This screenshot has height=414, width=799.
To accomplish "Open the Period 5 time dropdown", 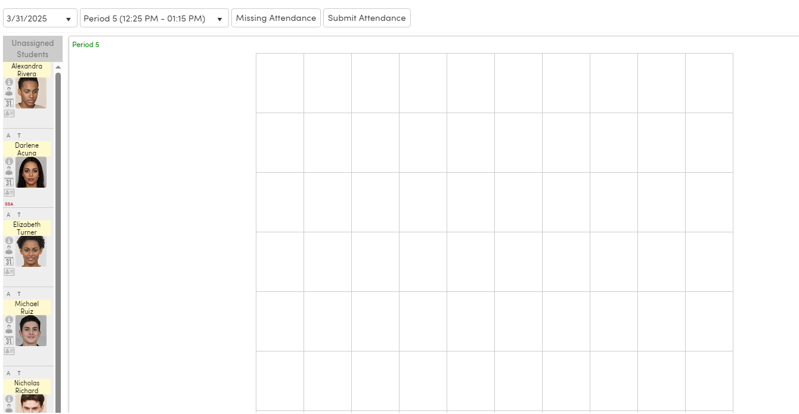I will click(154, 18).
